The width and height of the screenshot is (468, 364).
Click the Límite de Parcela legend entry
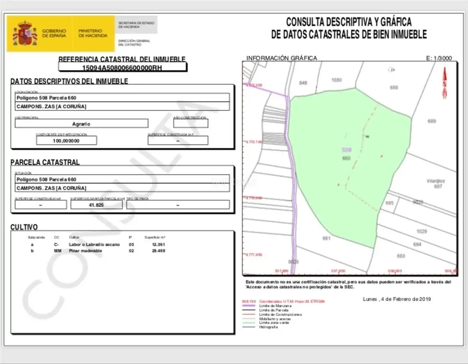click(274, 310)
